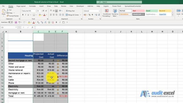Image resolution: width=183 pixels, height=103 pixels.
Task: Apply the Calculation cell style
Action: [125, 14]
